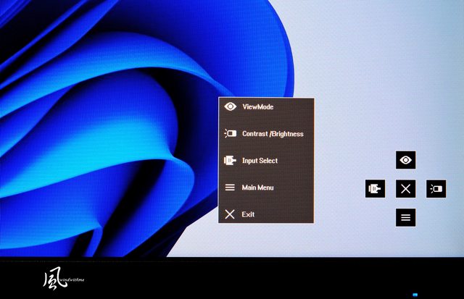This screenshot has width=464, height=299.
Task: Click the blue power LED indicator
Action: [415, 295]
